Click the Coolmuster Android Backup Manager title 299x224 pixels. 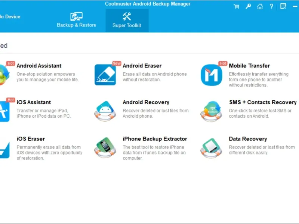[x=148, y=4]
